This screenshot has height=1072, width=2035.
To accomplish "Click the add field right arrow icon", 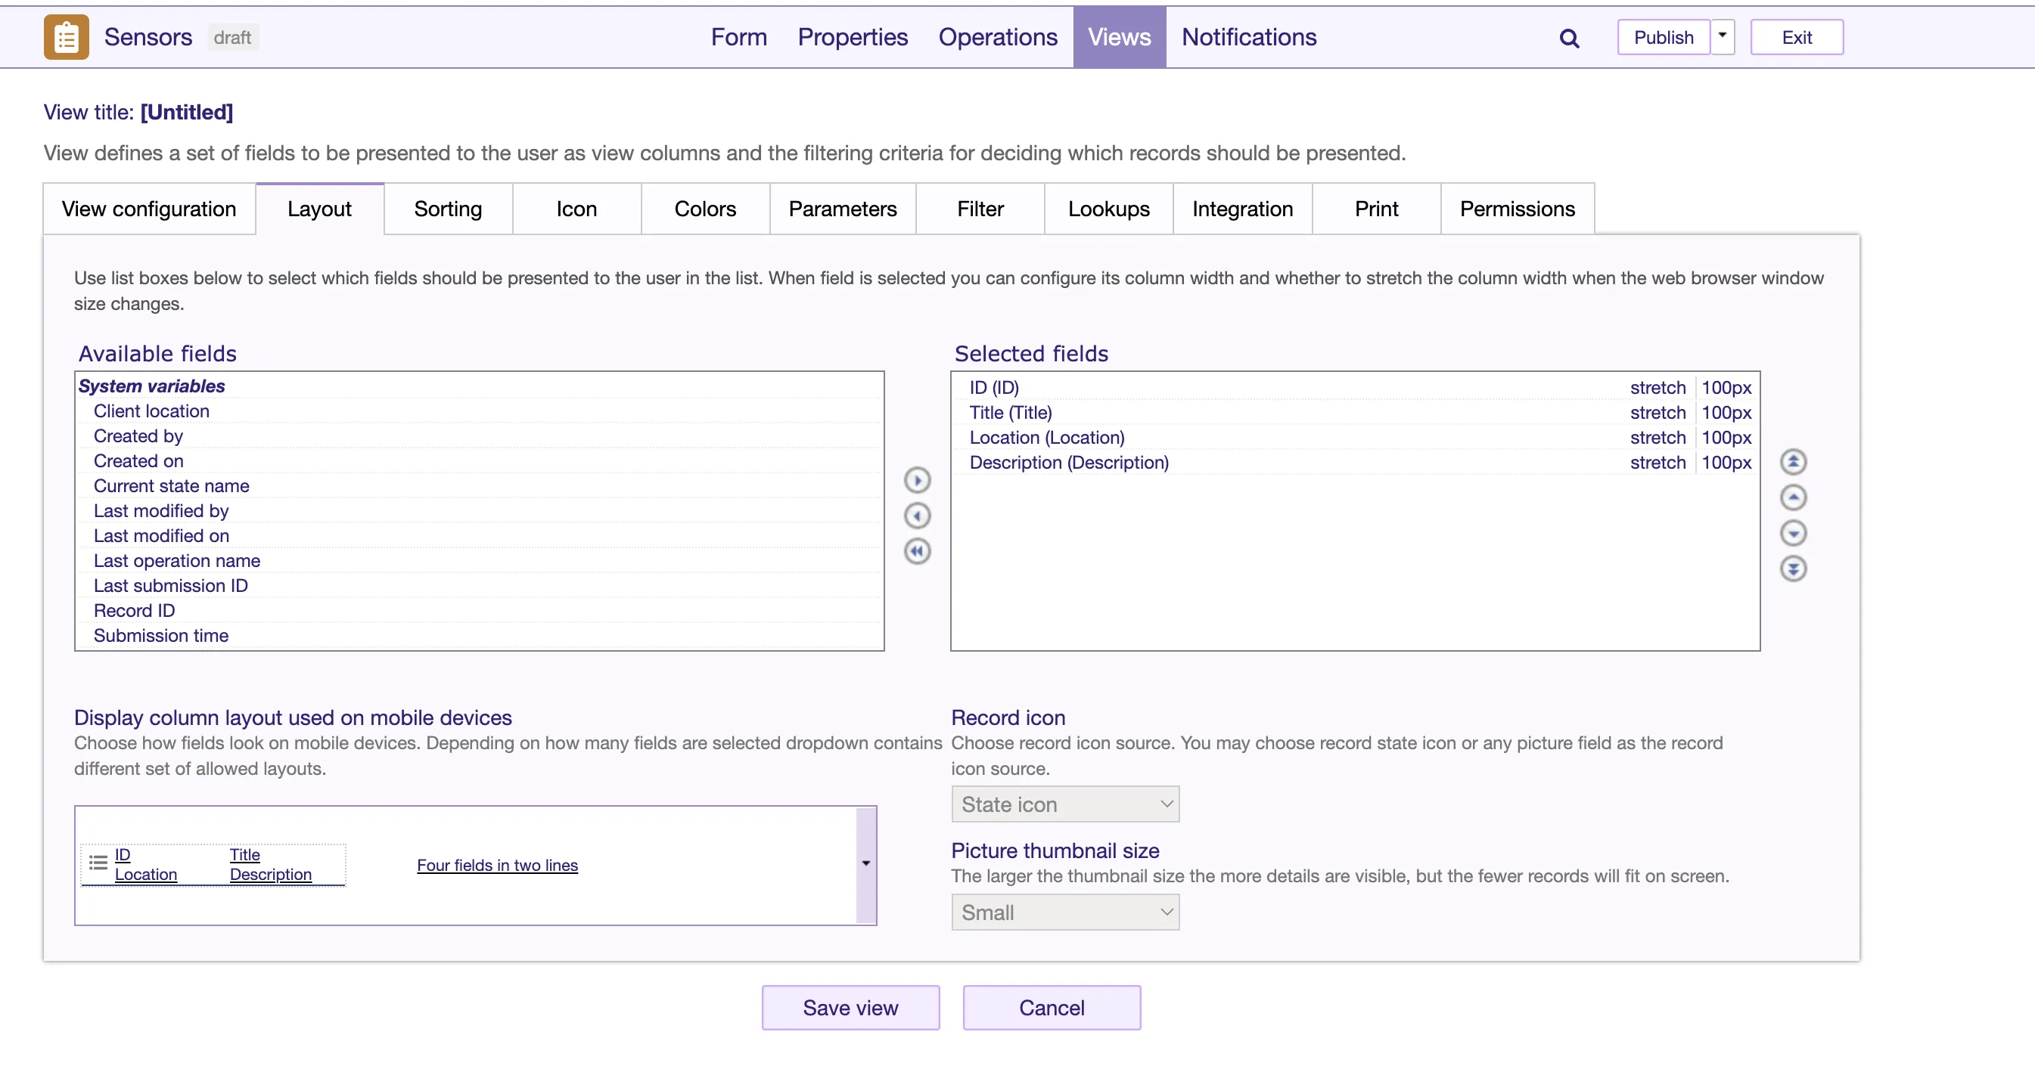I will click(x=916, y=480).
